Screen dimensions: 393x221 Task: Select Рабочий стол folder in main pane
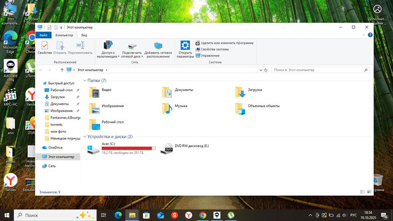pyautogui.click(x=106, y=125)
